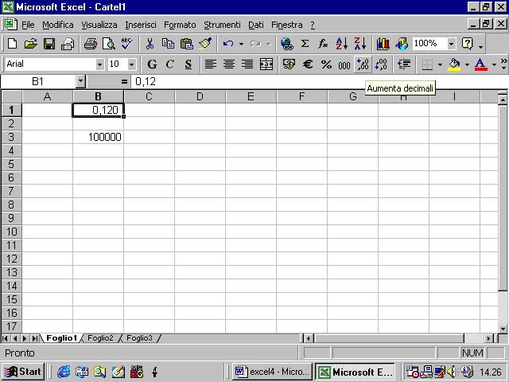The height and width of the screenshot is (382, 509).
Task: Open the Paste Function fx icon
Action: click(x=323, y=44)
